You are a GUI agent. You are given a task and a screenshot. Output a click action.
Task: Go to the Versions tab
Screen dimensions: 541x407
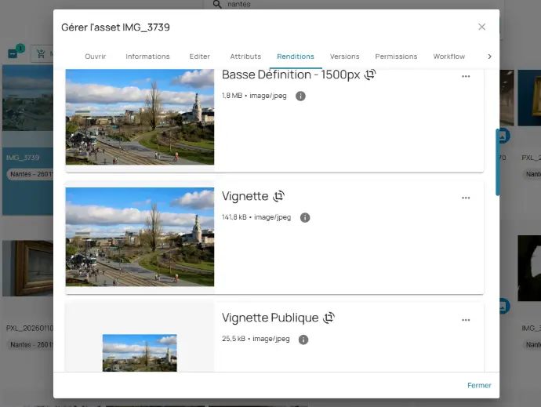(x=344, y=56)
